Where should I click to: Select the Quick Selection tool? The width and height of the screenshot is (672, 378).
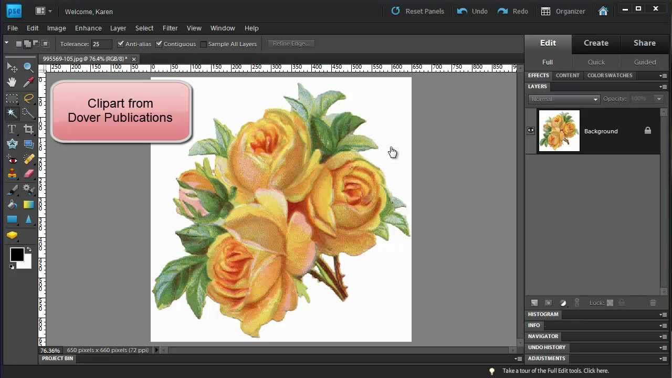pyautogui.click(x=29, y=113)
